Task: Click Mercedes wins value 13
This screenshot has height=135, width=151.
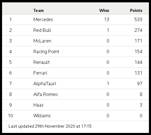Action: point(107,20)
